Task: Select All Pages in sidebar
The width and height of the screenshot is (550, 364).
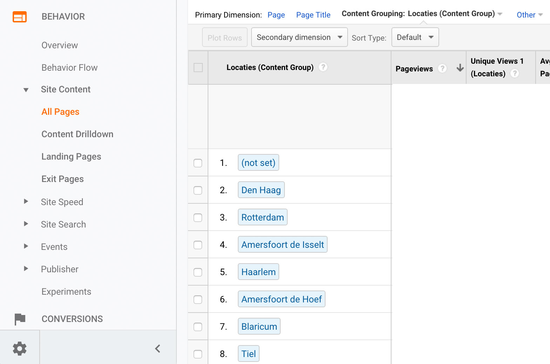Action: (60, 112)
